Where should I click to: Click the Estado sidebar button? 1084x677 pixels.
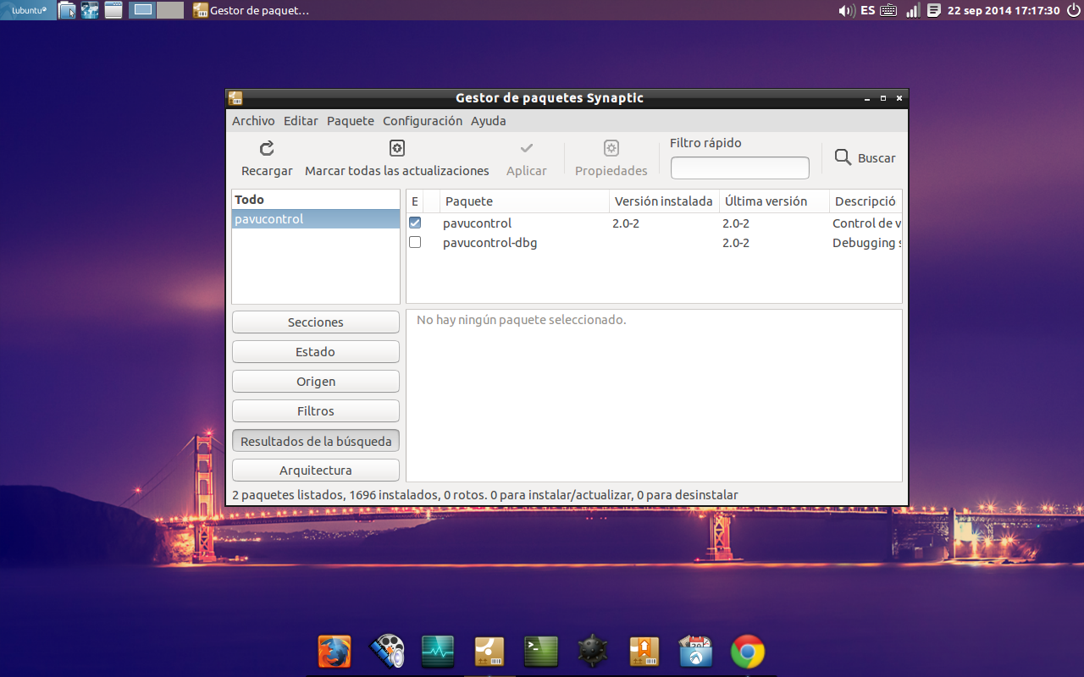click(x=315, y=351)
